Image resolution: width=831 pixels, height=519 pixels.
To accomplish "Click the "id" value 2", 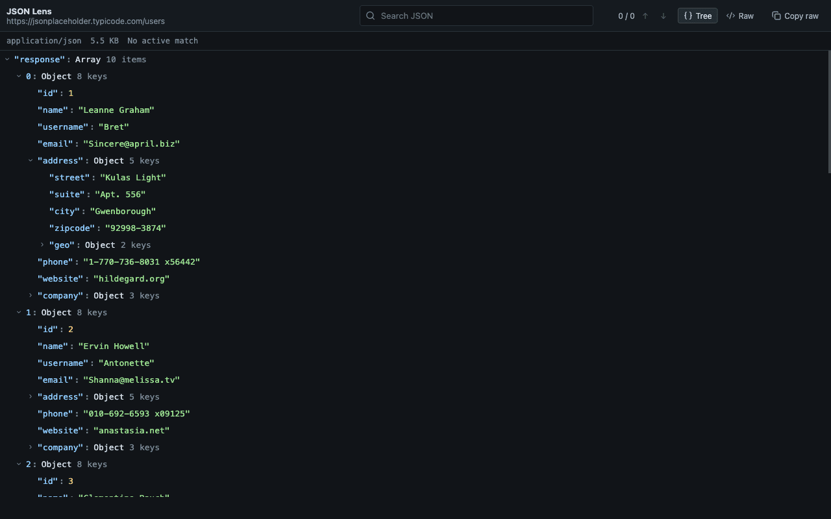I will 71,329.
